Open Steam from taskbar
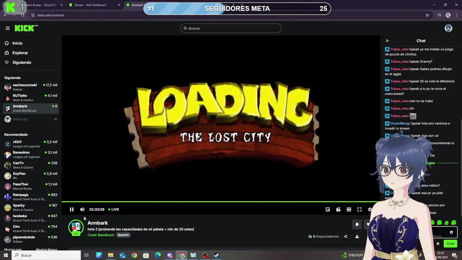 (x=216, y=255)
